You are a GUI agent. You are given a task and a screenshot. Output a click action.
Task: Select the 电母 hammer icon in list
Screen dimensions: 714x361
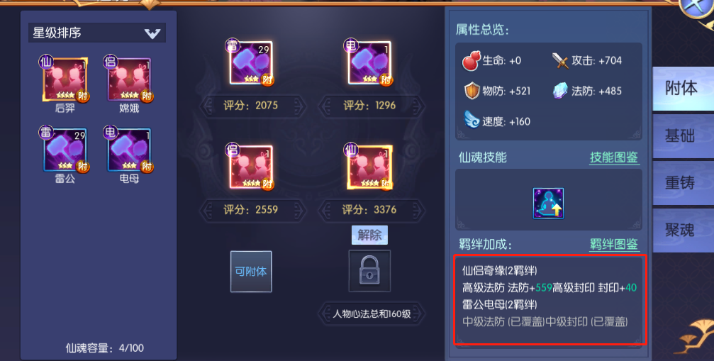tap(129, 150)
